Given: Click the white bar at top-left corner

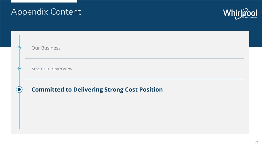Looking at the screenshot, I should 44,1.
